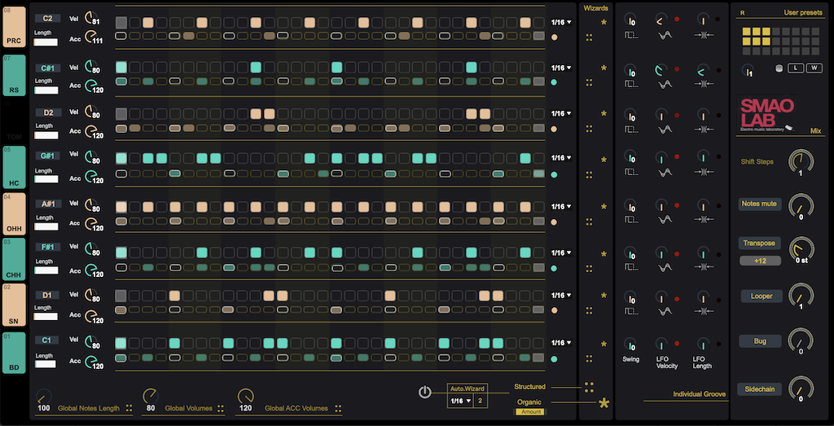Open the 1/16 rate dropdown for BD row

coord(561,342)
